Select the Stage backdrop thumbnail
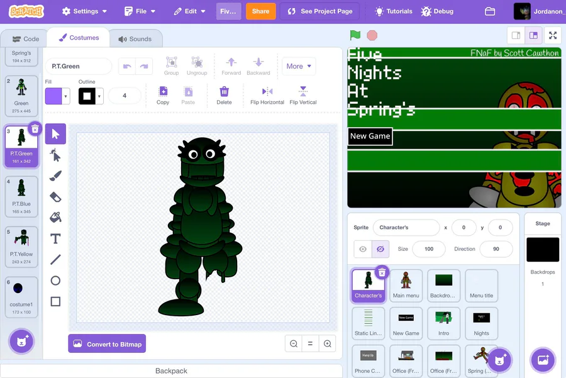The width and height of the screenshot is (566, 378). (x=543, y=250)
